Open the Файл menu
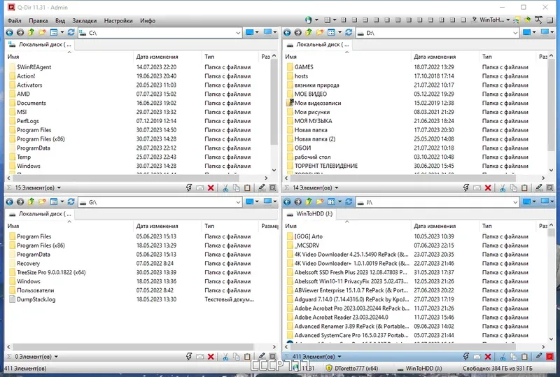Viewport: 560px width, 377px height. coord(14,21)
